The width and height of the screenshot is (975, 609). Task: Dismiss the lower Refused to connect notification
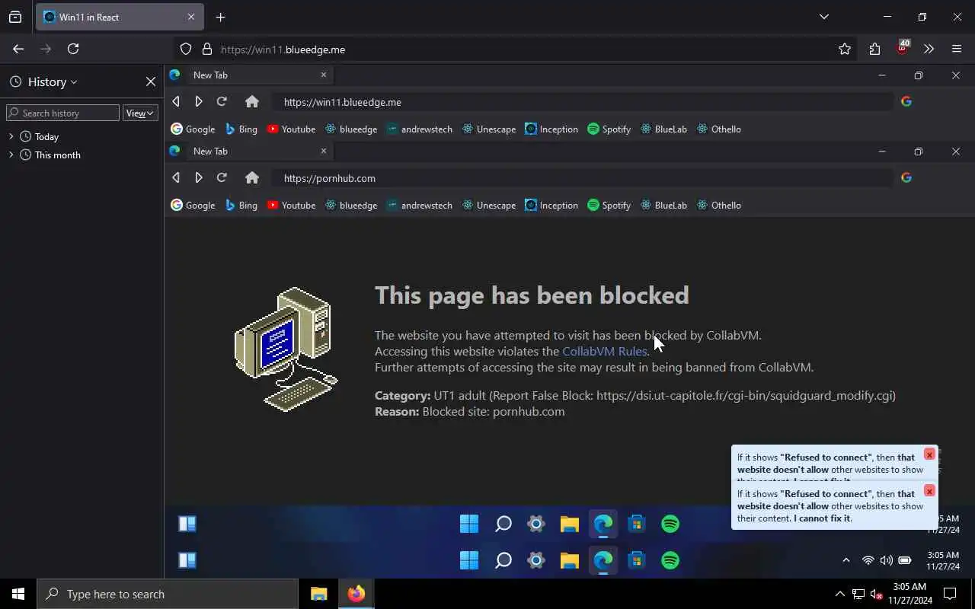pos(929,491)
